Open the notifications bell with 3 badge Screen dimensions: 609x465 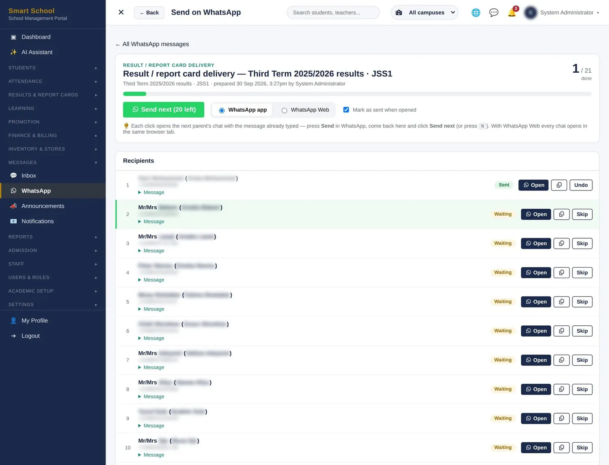(512, 13)
